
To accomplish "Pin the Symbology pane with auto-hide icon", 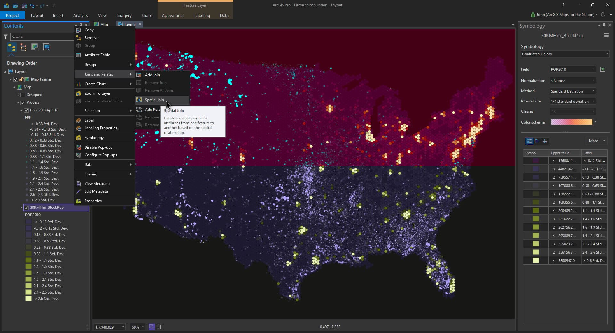I will 604,25.
